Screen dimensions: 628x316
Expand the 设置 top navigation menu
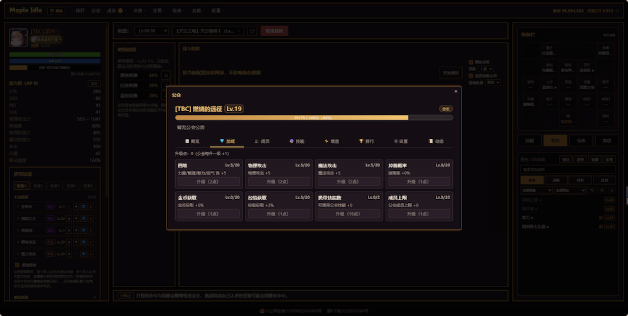[217, 11]
